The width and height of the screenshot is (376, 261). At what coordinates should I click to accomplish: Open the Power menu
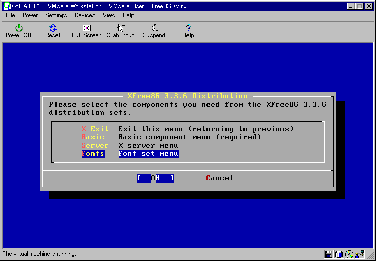(30, 15)
